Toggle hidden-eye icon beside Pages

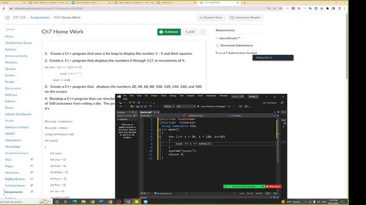coord(32,166)
